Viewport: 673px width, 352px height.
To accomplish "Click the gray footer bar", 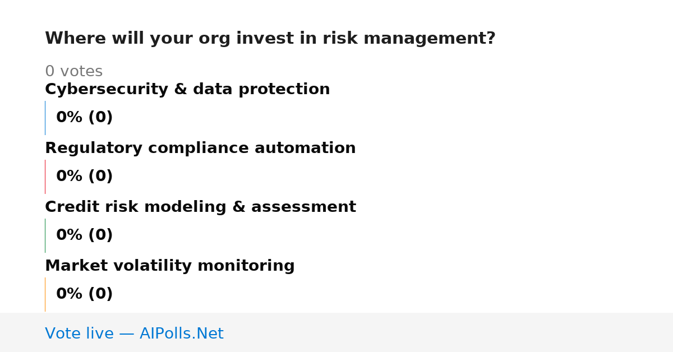I will (x=336, y=332).
